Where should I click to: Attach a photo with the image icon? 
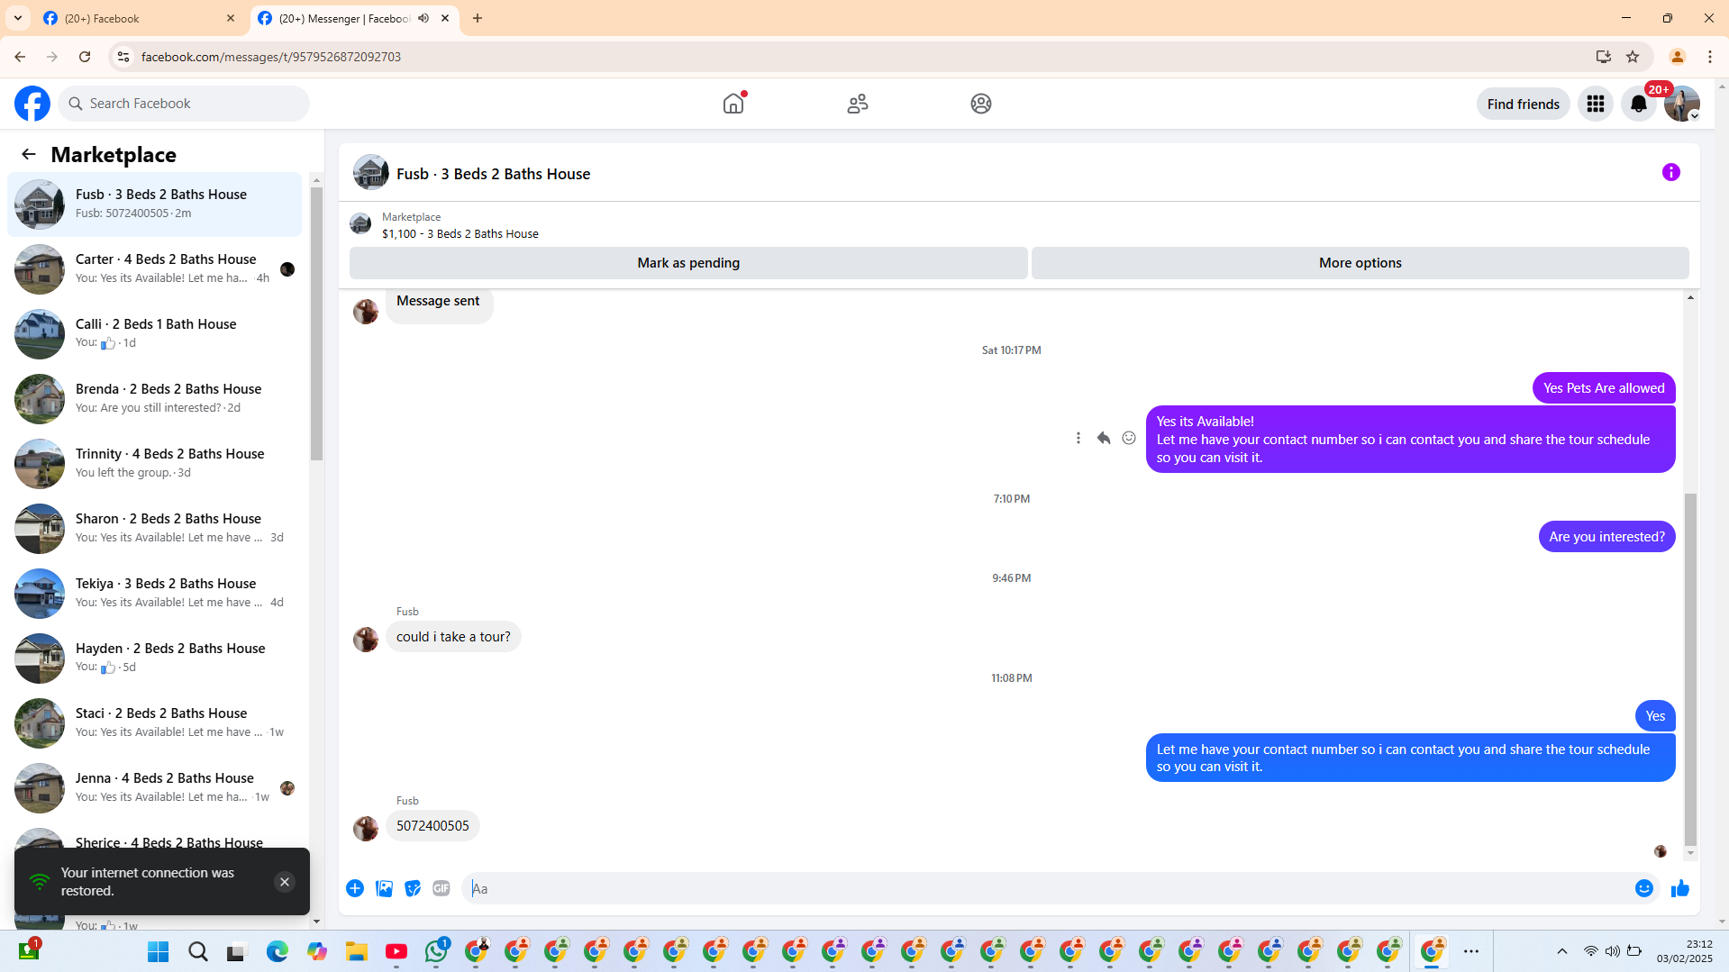(x=384, y=888)
